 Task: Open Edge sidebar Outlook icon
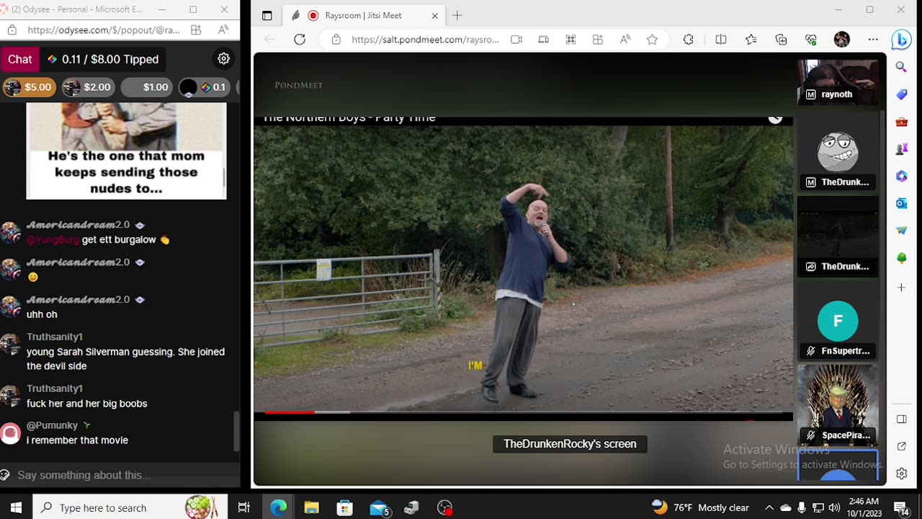coord(901,204)
